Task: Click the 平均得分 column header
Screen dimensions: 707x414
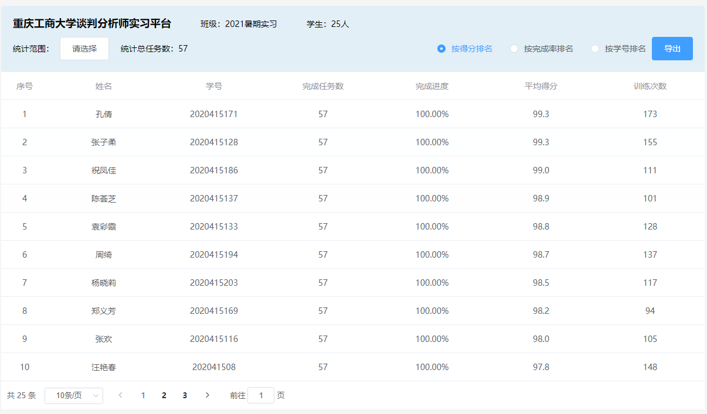Action: (x=541, y=86)
